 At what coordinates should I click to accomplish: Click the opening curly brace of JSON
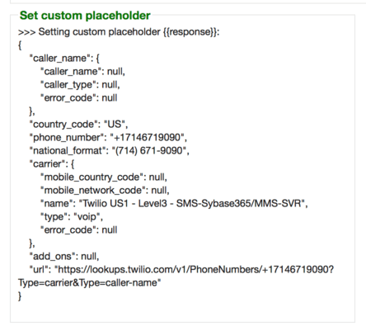pos(20,45)
